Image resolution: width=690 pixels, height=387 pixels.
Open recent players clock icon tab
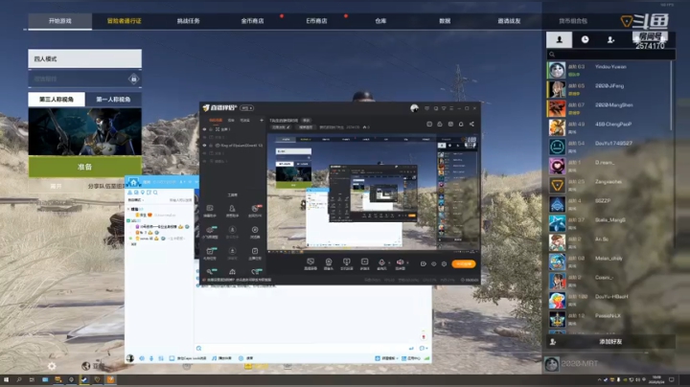coord(585,39)
